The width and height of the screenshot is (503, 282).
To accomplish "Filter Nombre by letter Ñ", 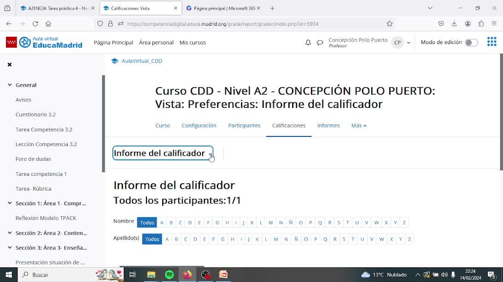I will click(291, 223).
